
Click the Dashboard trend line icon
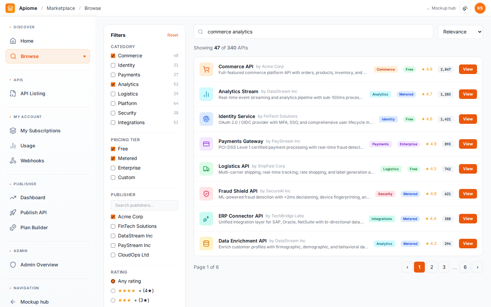(x=13, y=198)
